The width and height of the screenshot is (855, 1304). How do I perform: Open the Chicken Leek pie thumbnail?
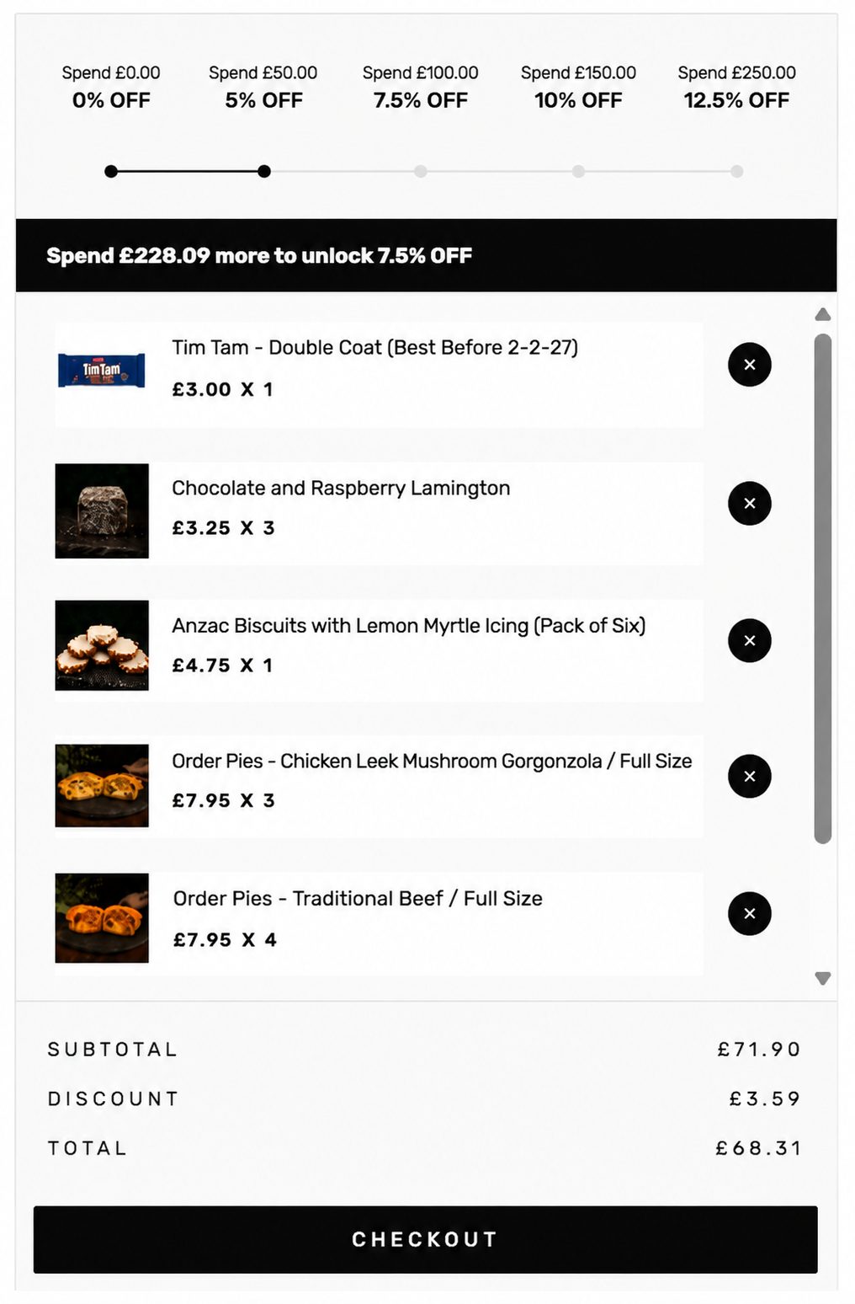pos(102,785)
